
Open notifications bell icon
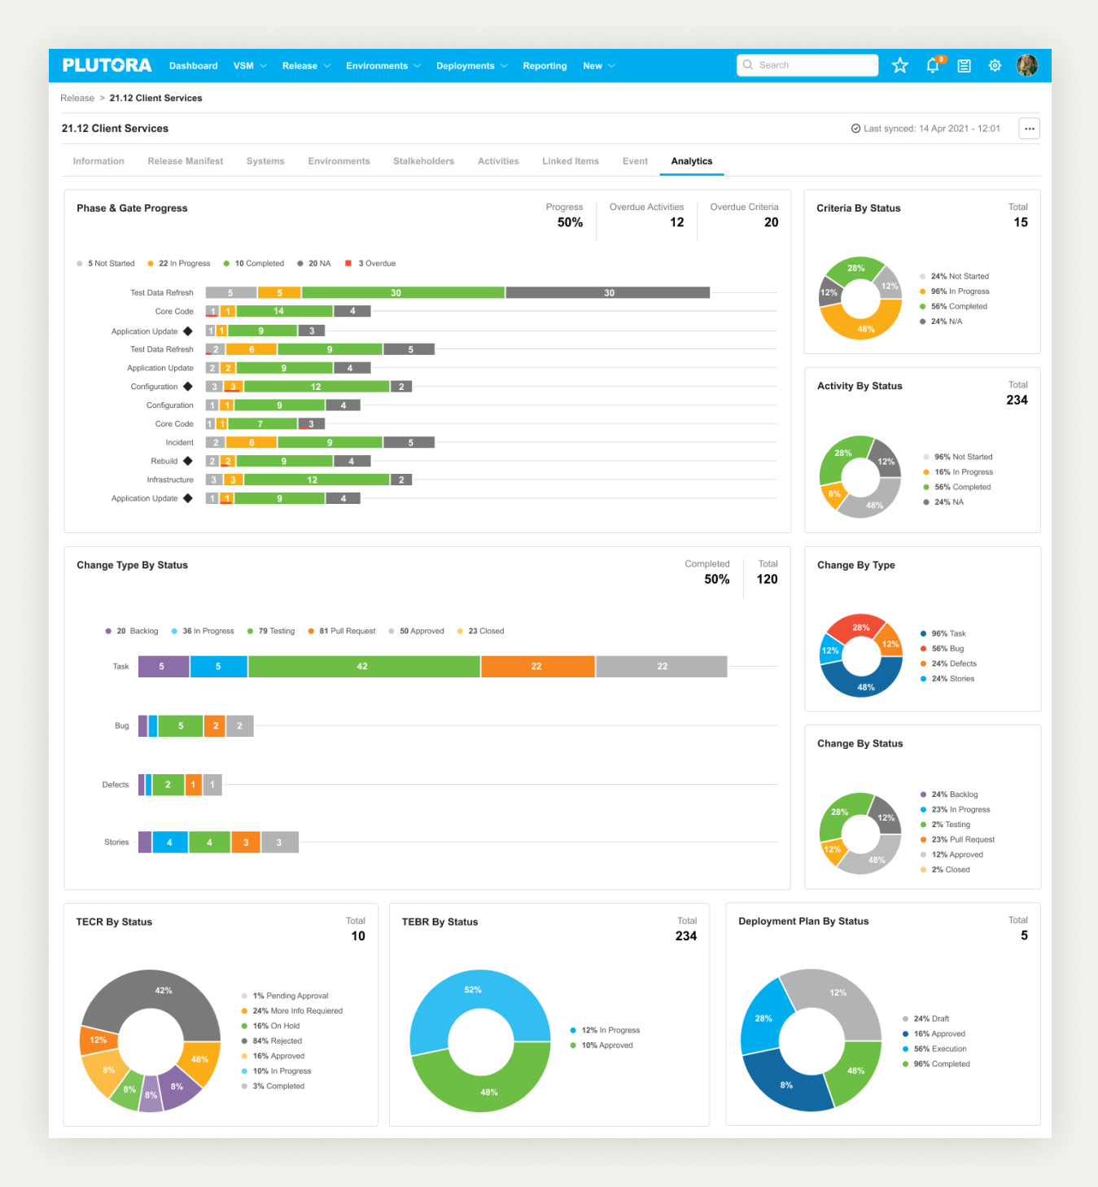click(933, 65)
